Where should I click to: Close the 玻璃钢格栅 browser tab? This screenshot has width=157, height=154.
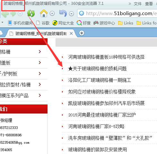tap(71, 33)
